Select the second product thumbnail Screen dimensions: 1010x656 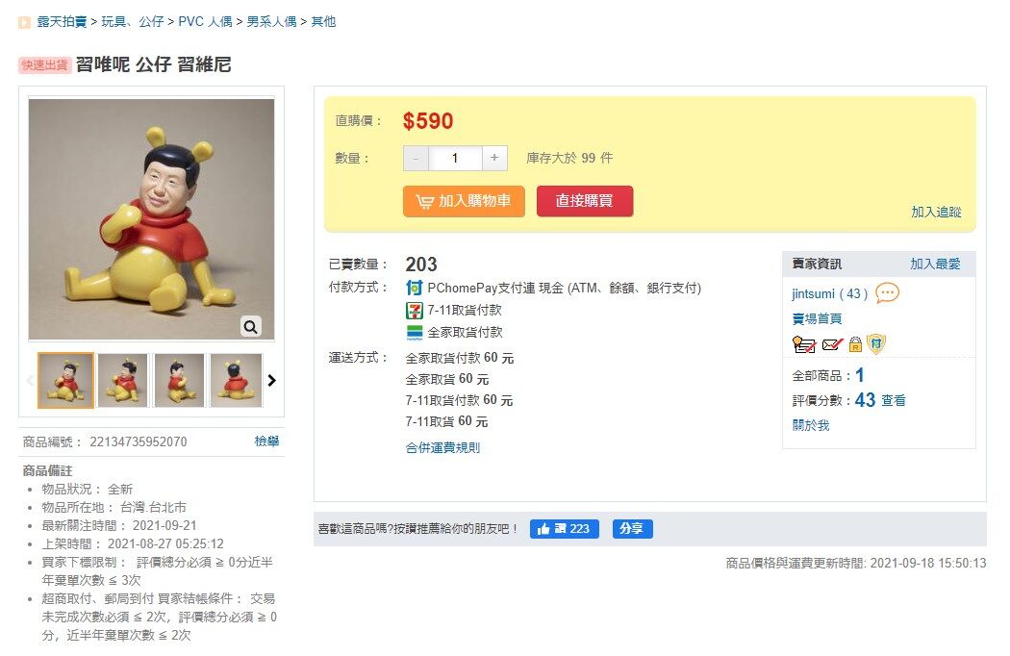123,380
